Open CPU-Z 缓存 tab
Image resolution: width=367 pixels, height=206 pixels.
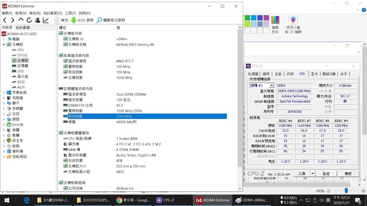coord(266,74)
